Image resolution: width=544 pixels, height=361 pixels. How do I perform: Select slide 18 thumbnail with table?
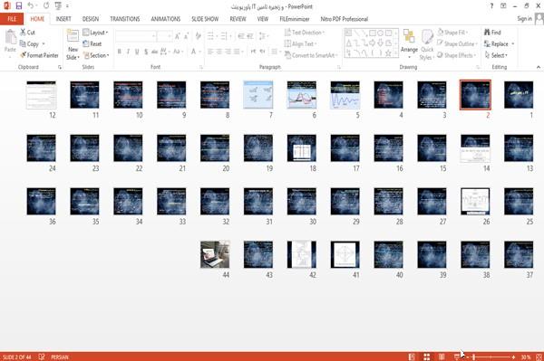302,148
